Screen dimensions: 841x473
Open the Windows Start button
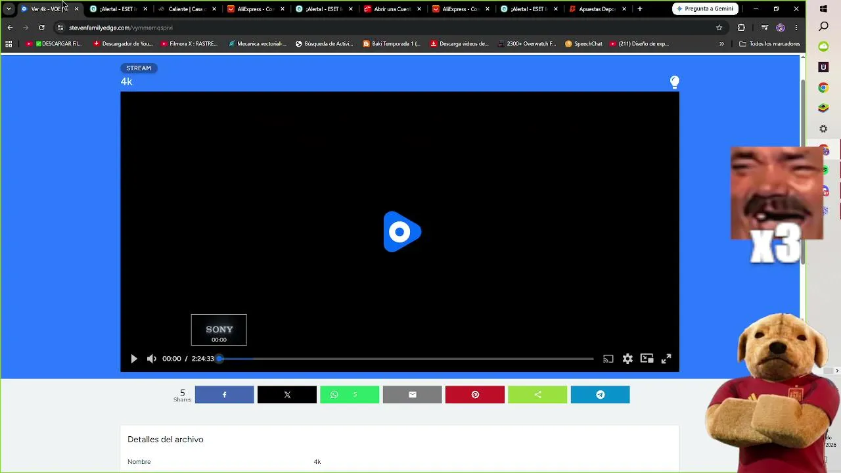pos(823,9)
